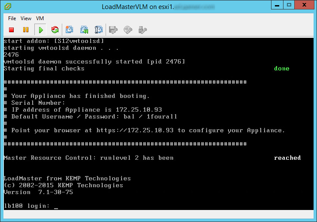
Task: Revert to current snapshot
Action: pos(84,30)
